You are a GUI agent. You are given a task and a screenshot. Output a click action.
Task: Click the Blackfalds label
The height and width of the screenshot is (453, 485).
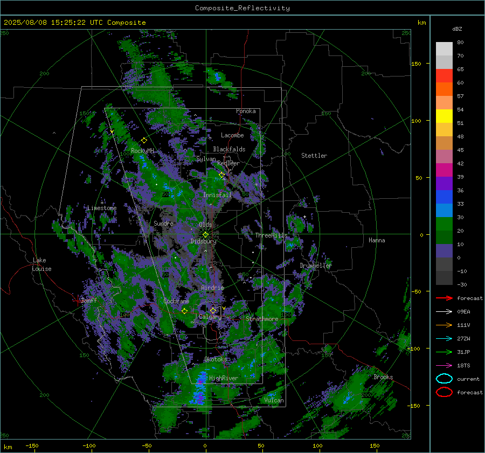(229, 149)
